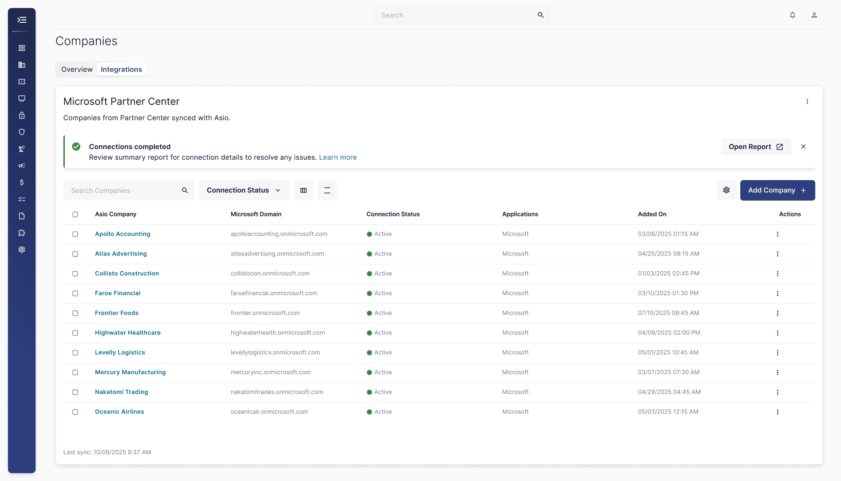Open the checklist tasks icon in sidebar
The width and height of the screenshot is (841, 481).
click(x=21, y=199)
